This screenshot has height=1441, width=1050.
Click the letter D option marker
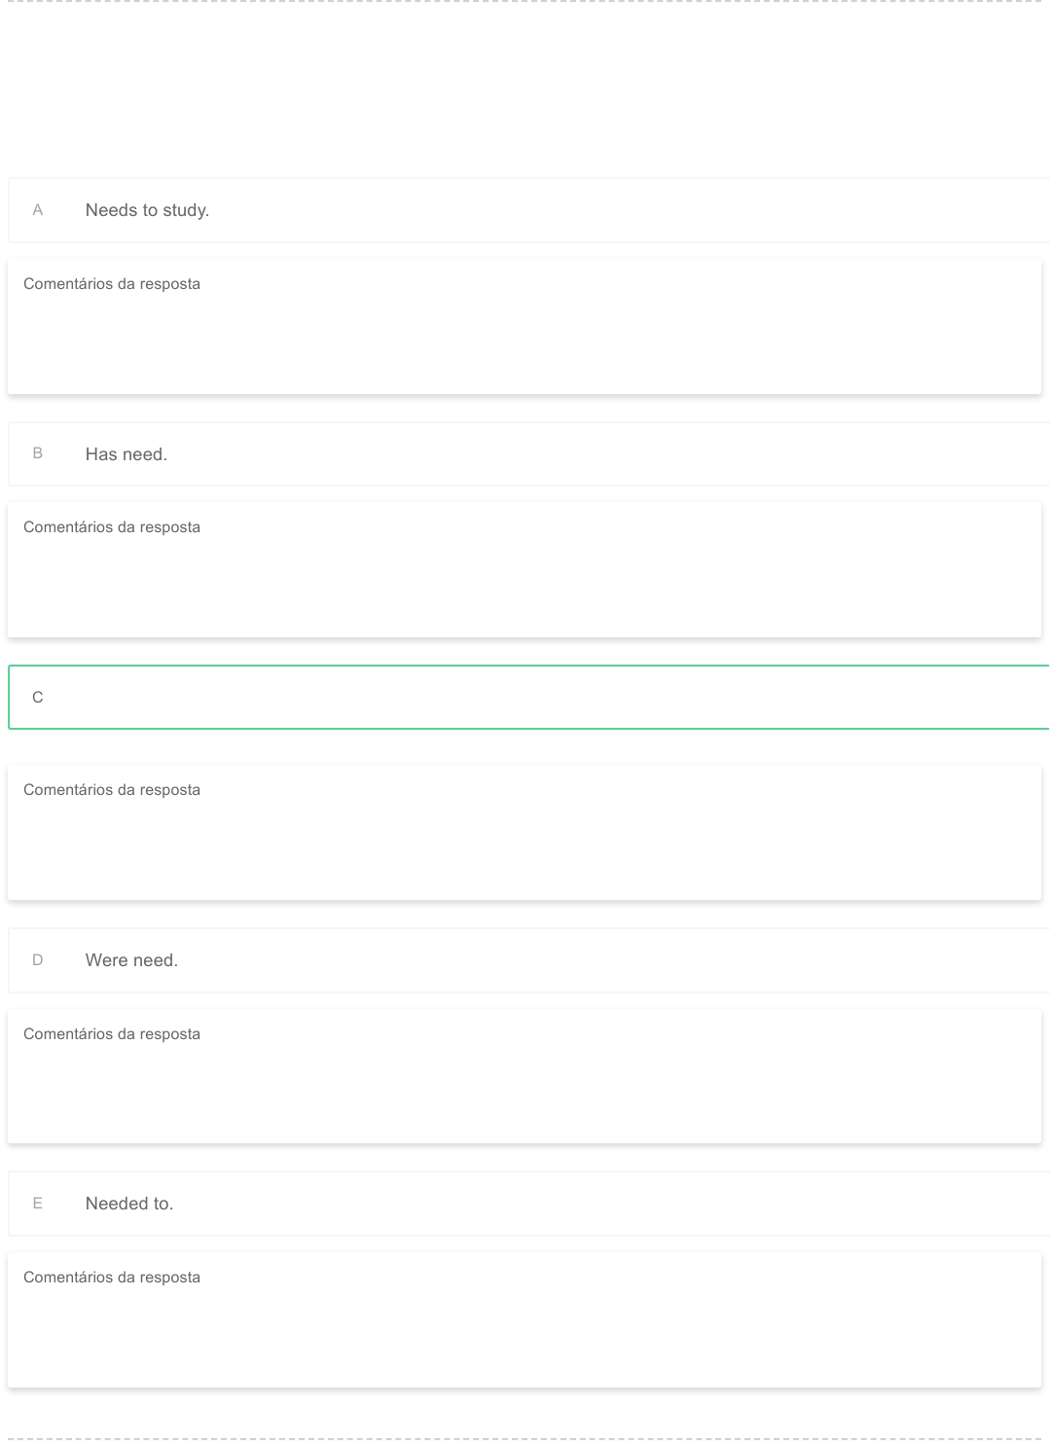click(x=38, y=960)
